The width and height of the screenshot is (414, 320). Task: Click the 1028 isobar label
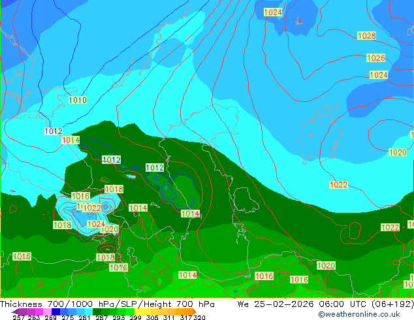pos(366,36)
